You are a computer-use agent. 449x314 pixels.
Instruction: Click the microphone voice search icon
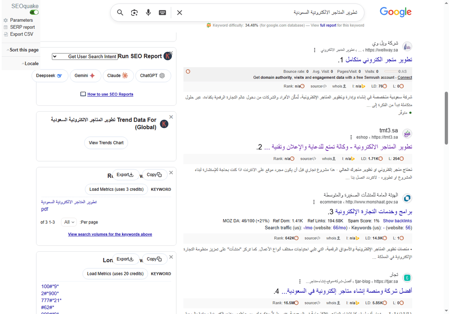tap(148, 12)
